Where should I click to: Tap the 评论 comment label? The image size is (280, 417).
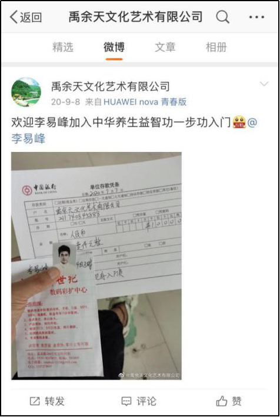click(146, 401)
